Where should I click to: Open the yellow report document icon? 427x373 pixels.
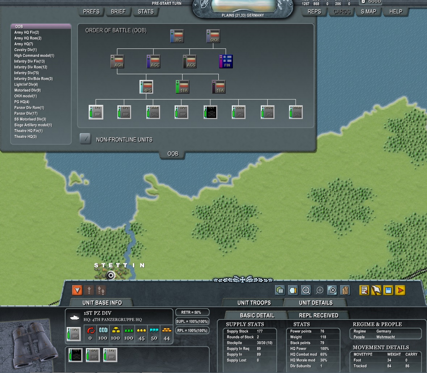[364, 290]
